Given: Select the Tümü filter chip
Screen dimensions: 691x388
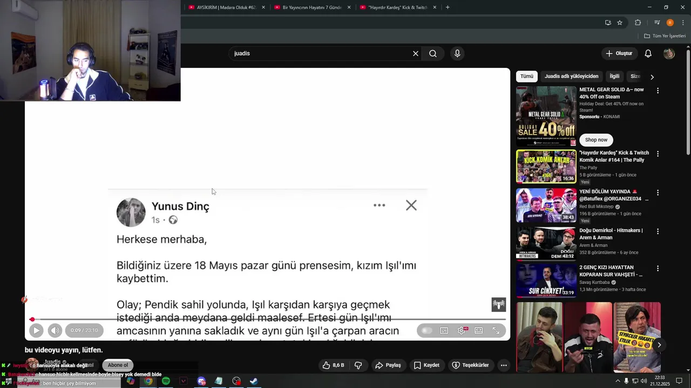Looking at the screenshot, I should click(x=527, y=77).
